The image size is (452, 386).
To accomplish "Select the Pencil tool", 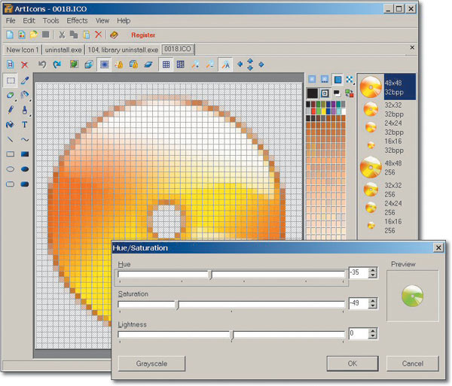I will (x=11, y=110).
